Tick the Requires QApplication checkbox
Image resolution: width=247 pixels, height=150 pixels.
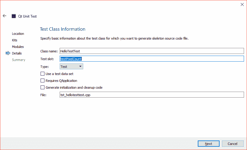42,81
